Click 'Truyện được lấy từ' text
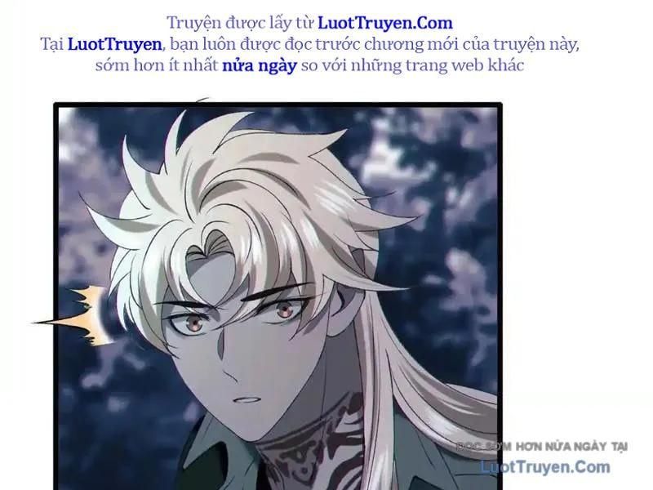The height and width of the screenshot is (490, 653). click(x=240, y=23)
